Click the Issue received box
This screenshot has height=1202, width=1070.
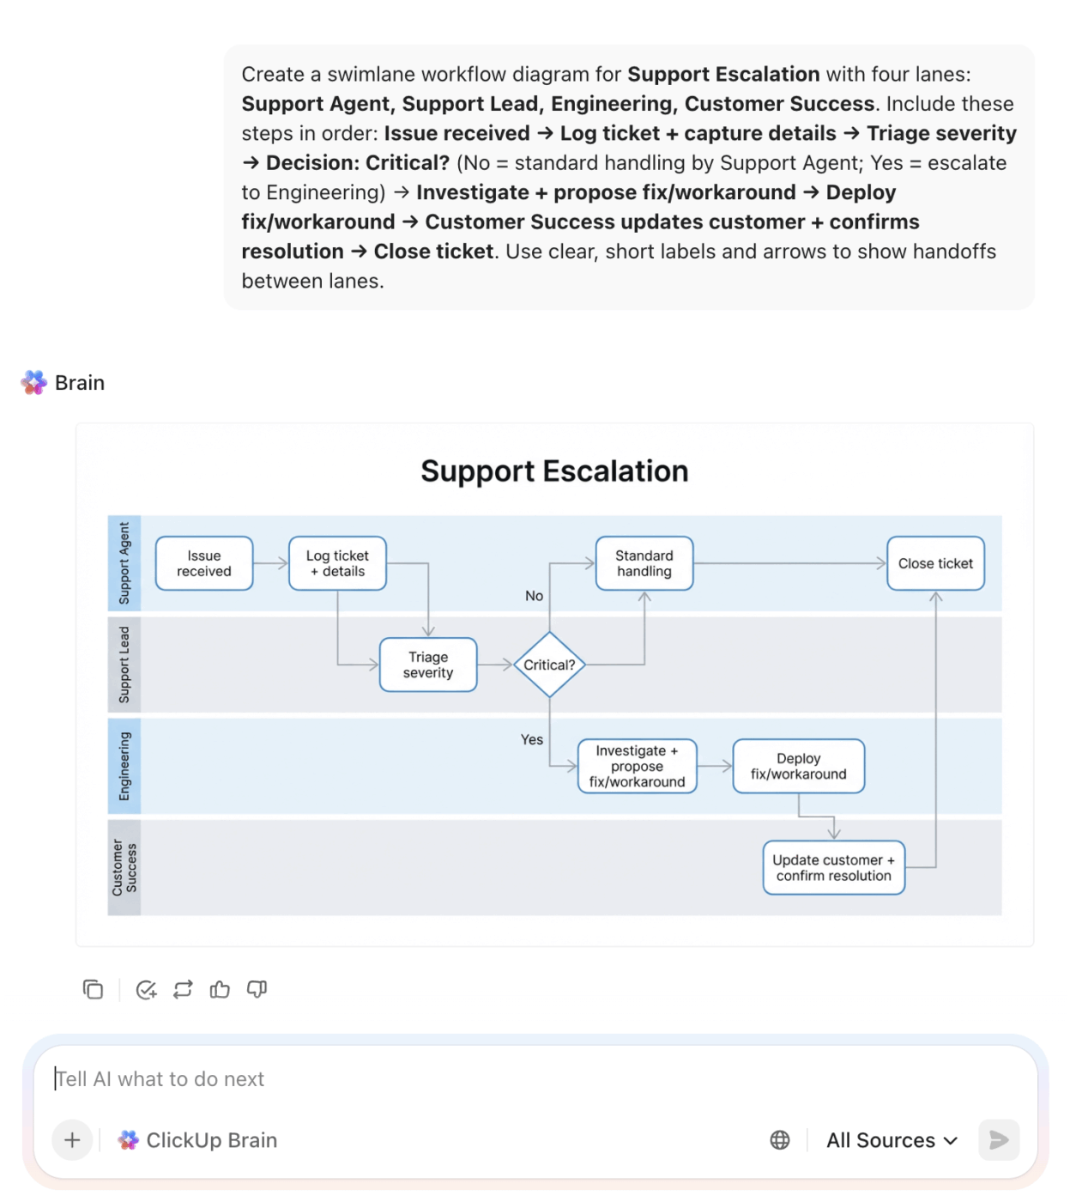(x=203, y=563)
